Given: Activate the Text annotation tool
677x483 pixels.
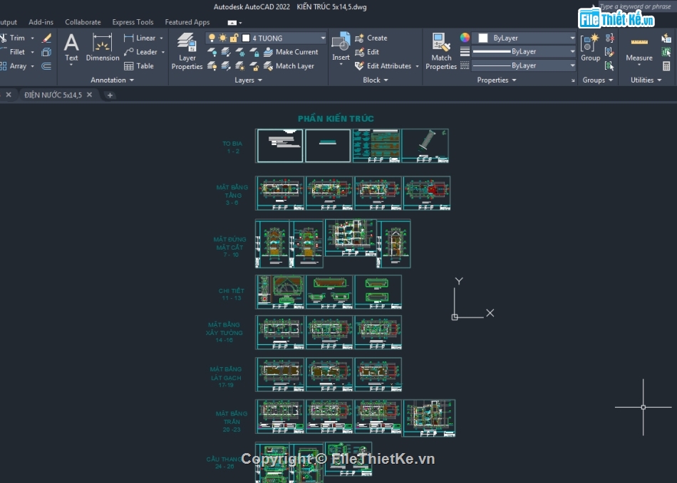Looking at the screenshot, I should point(71,48).
